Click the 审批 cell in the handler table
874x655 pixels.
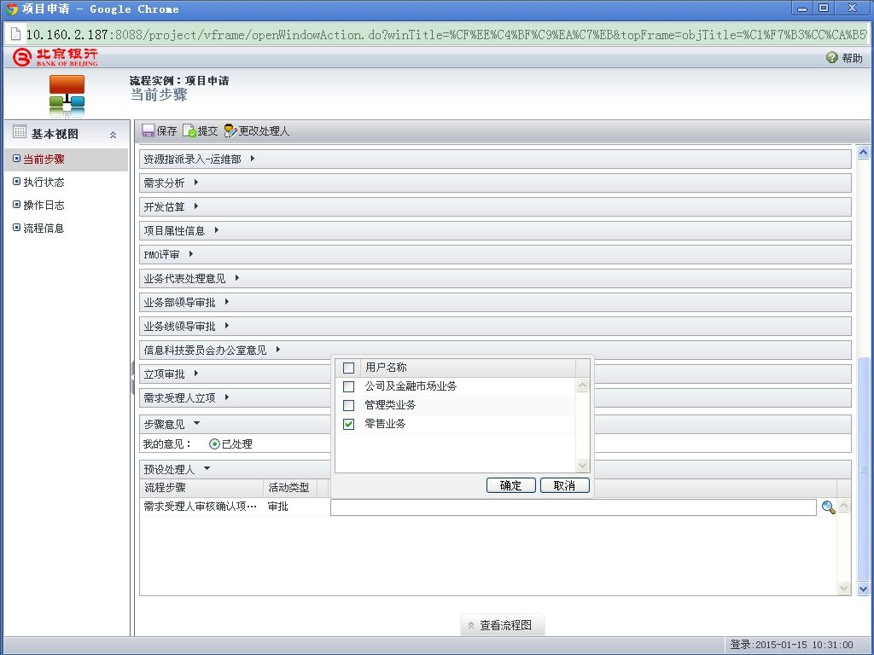pos(277,507)
